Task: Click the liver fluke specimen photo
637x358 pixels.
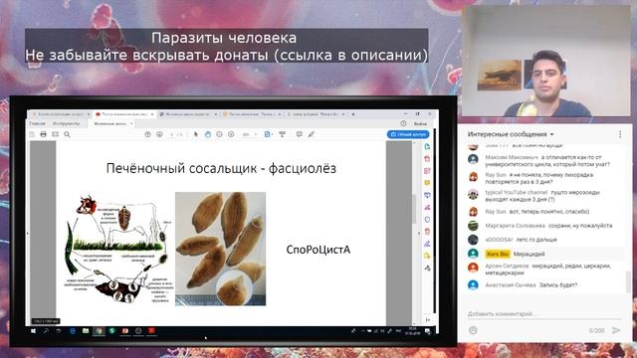Action: pyautogui.click(x=221, y=249)
